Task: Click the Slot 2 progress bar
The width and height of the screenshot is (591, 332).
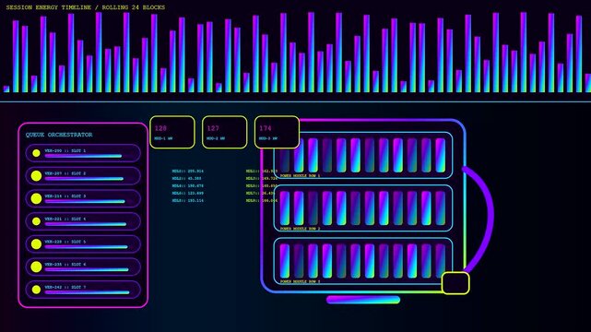Action: pyautogui.click(x=84, y=179)
